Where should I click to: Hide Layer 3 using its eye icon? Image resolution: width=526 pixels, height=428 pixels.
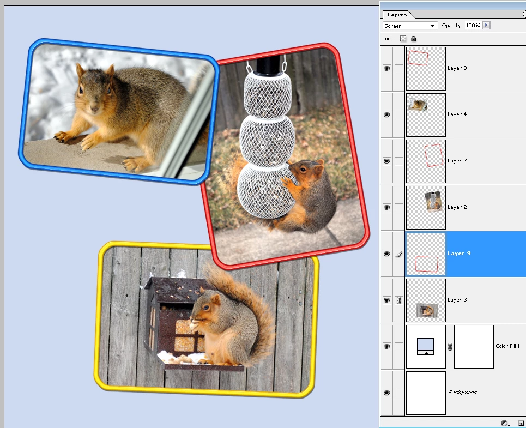click(x=387, y=300)
